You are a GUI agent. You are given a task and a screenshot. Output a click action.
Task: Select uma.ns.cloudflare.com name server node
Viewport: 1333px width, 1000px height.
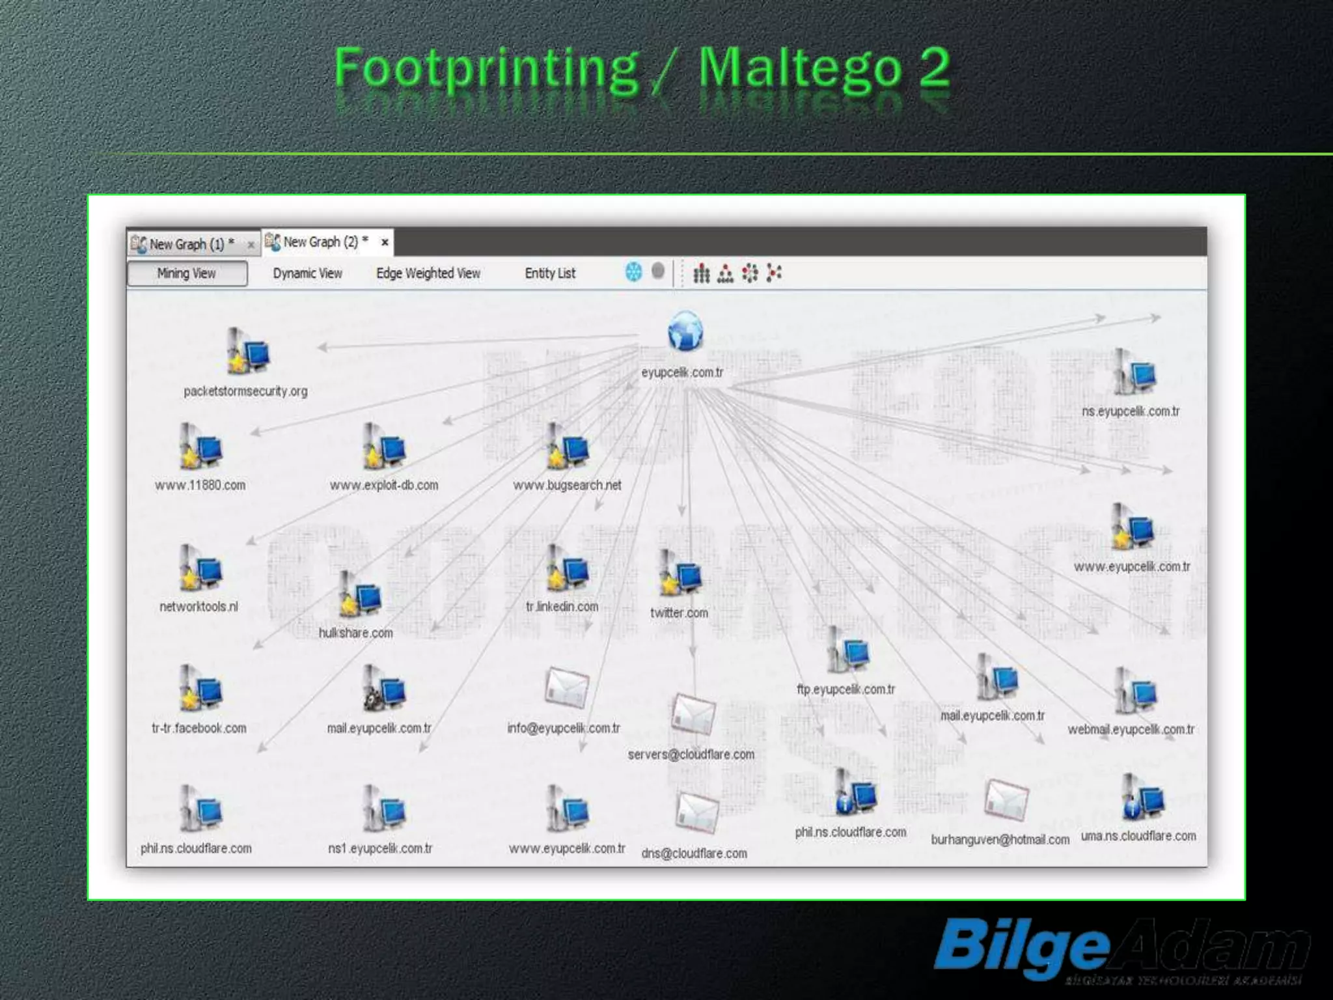[x=1142, y=798]
